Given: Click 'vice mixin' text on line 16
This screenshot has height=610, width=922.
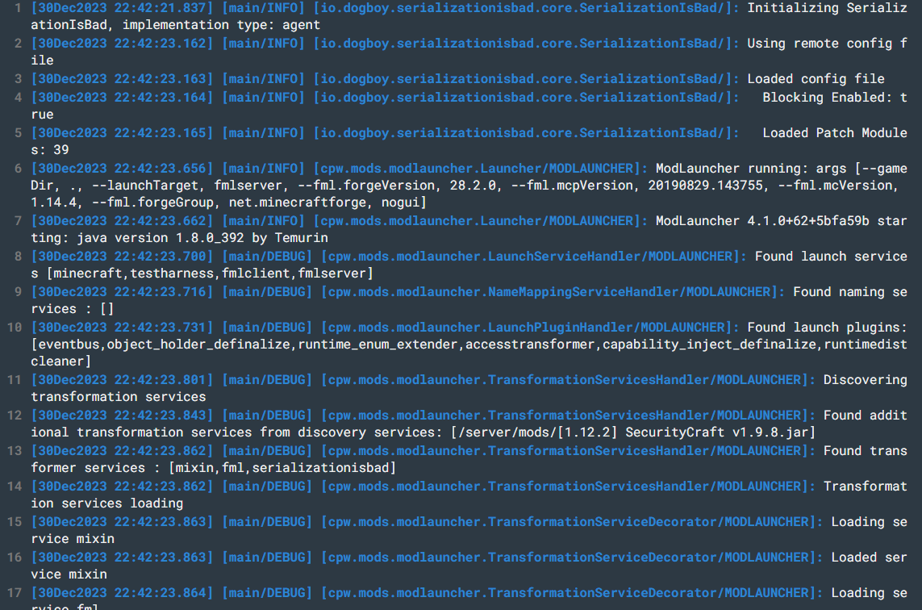Looking at the screenshot, I should tap(69, 574).
